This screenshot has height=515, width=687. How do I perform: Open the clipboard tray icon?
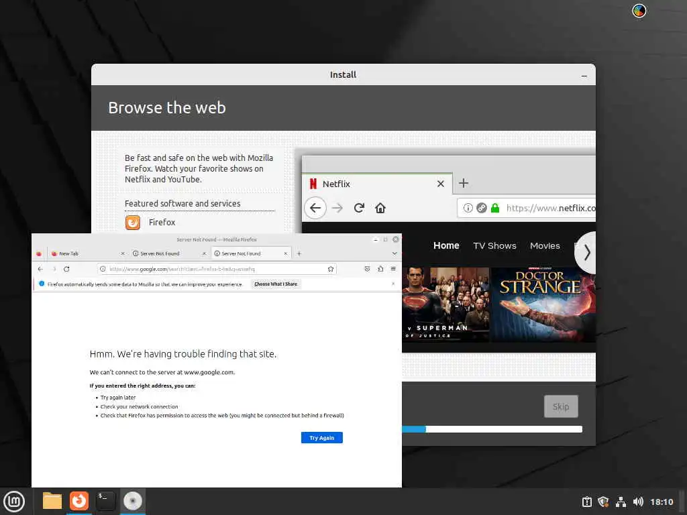(x=586, y=502)
